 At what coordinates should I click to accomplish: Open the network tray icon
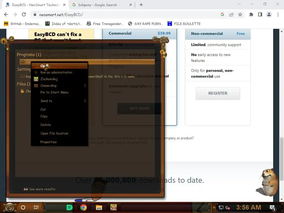click(x=221, y=207)
